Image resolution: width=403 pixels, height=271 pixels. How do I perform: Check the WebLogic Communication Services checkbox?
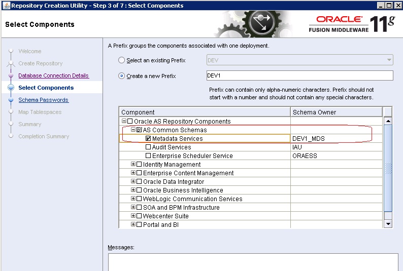[139, 199]
